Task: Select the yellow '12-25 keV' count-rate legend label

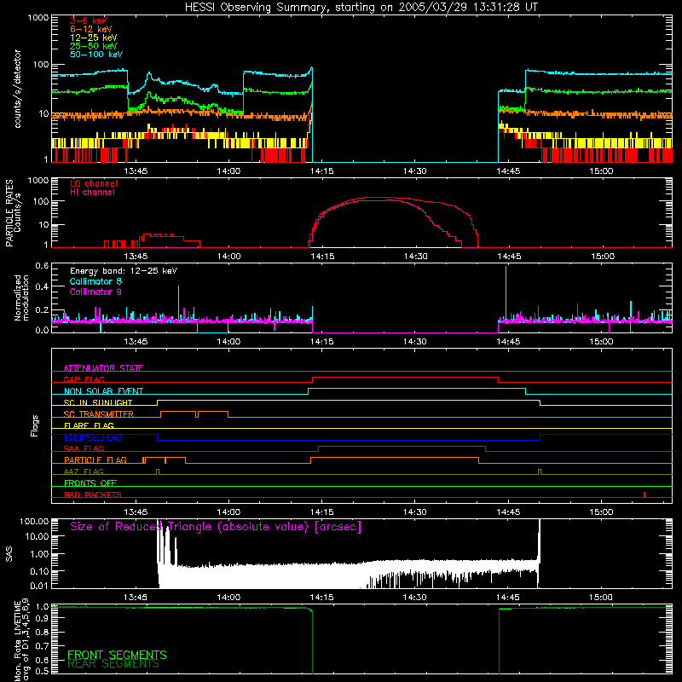Action: tap(94, 38)
